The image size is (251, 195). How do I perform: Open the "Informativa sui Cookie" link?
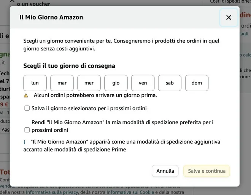[130, 192]
